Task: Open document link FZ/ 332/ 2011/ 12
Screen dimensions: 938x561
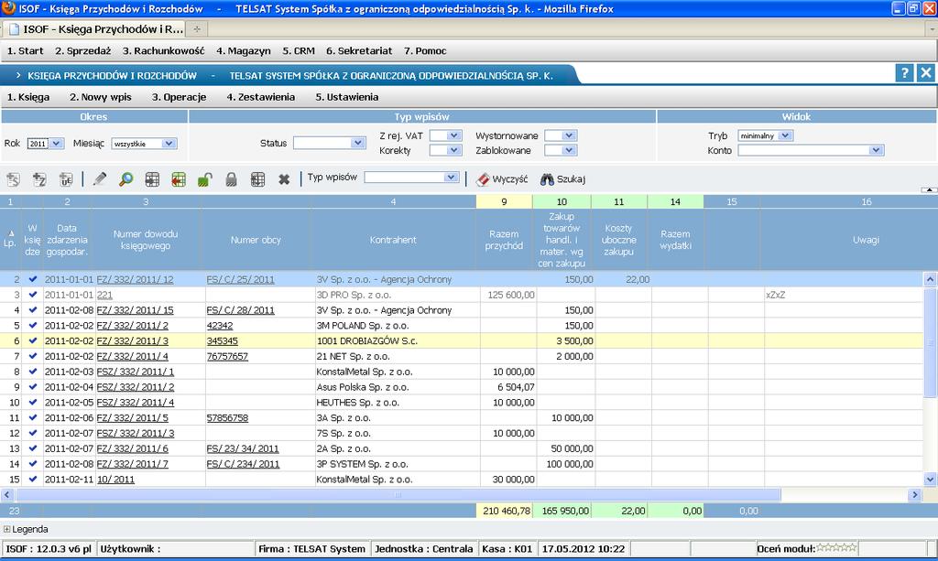Action: pyautogui.click(x=136, y=280)
